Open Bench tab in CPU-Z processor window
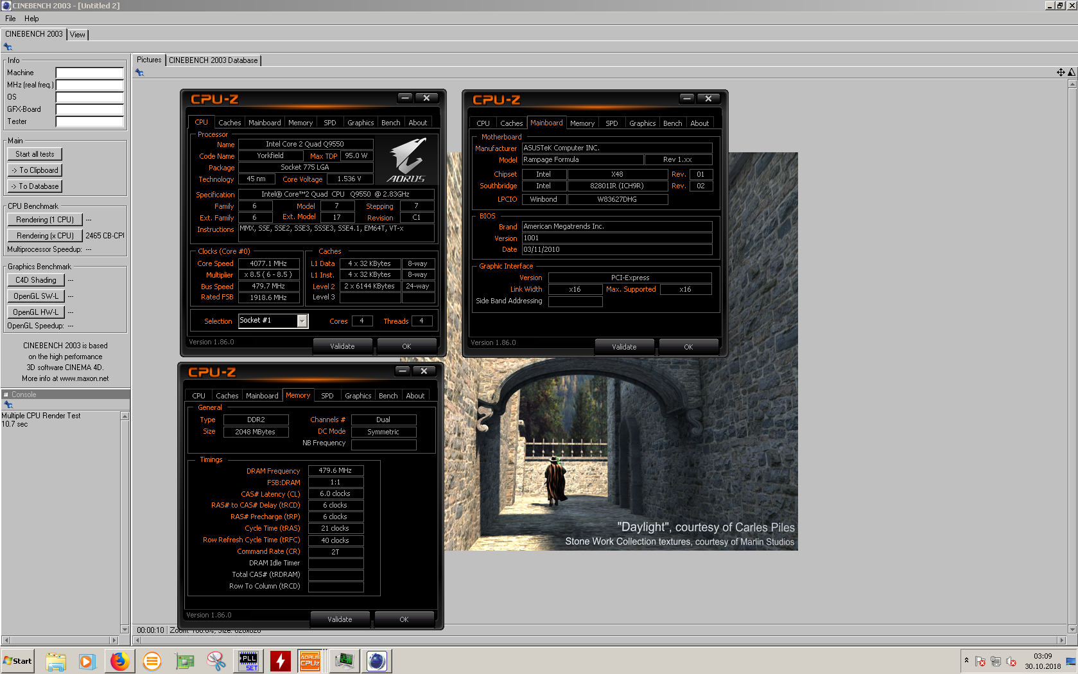Image resolution: width=1078 pixels, height=674 pixels. (390, 123)
